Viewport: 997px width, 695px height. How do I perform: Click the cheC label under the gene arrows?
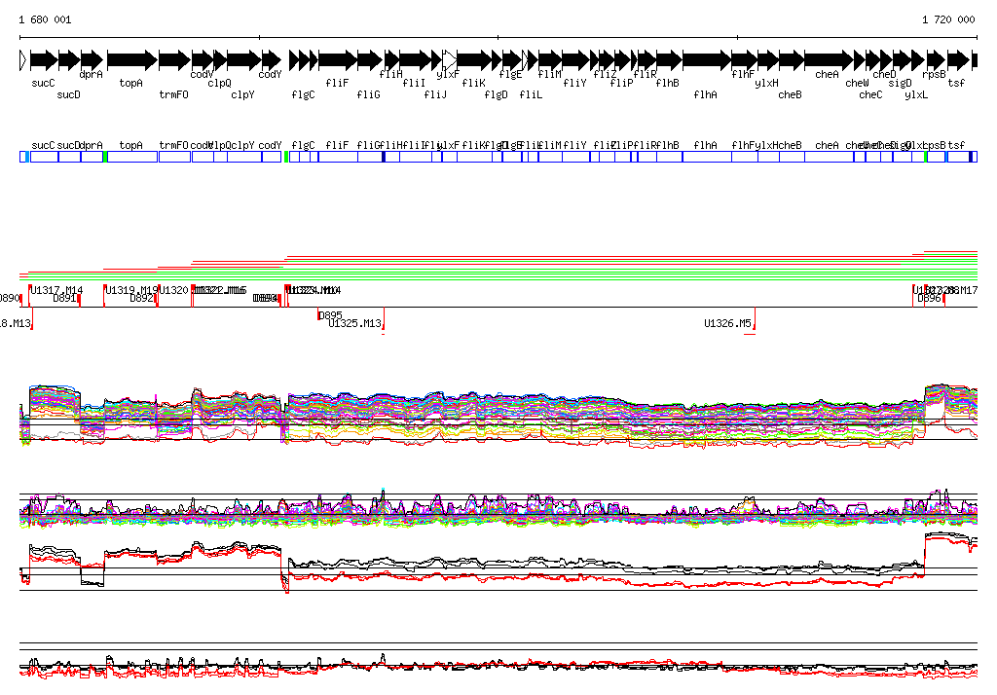[870, 94]
